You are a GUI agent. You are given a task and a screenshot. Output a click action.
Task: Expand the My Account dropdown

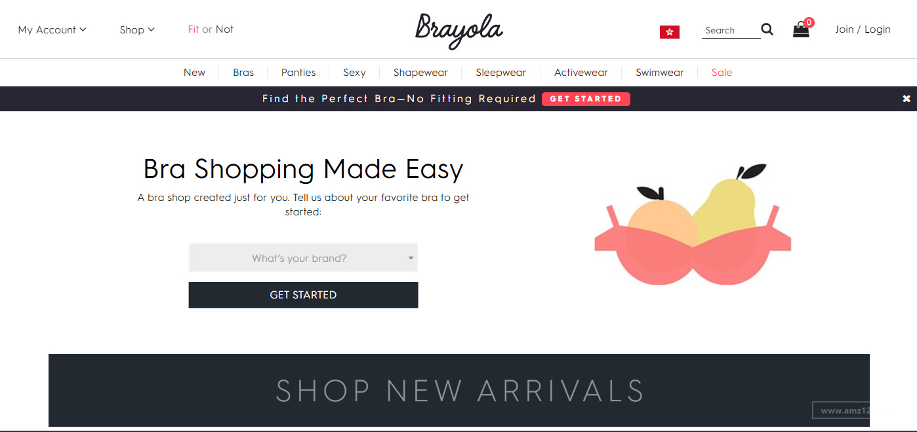coord(52,29)
